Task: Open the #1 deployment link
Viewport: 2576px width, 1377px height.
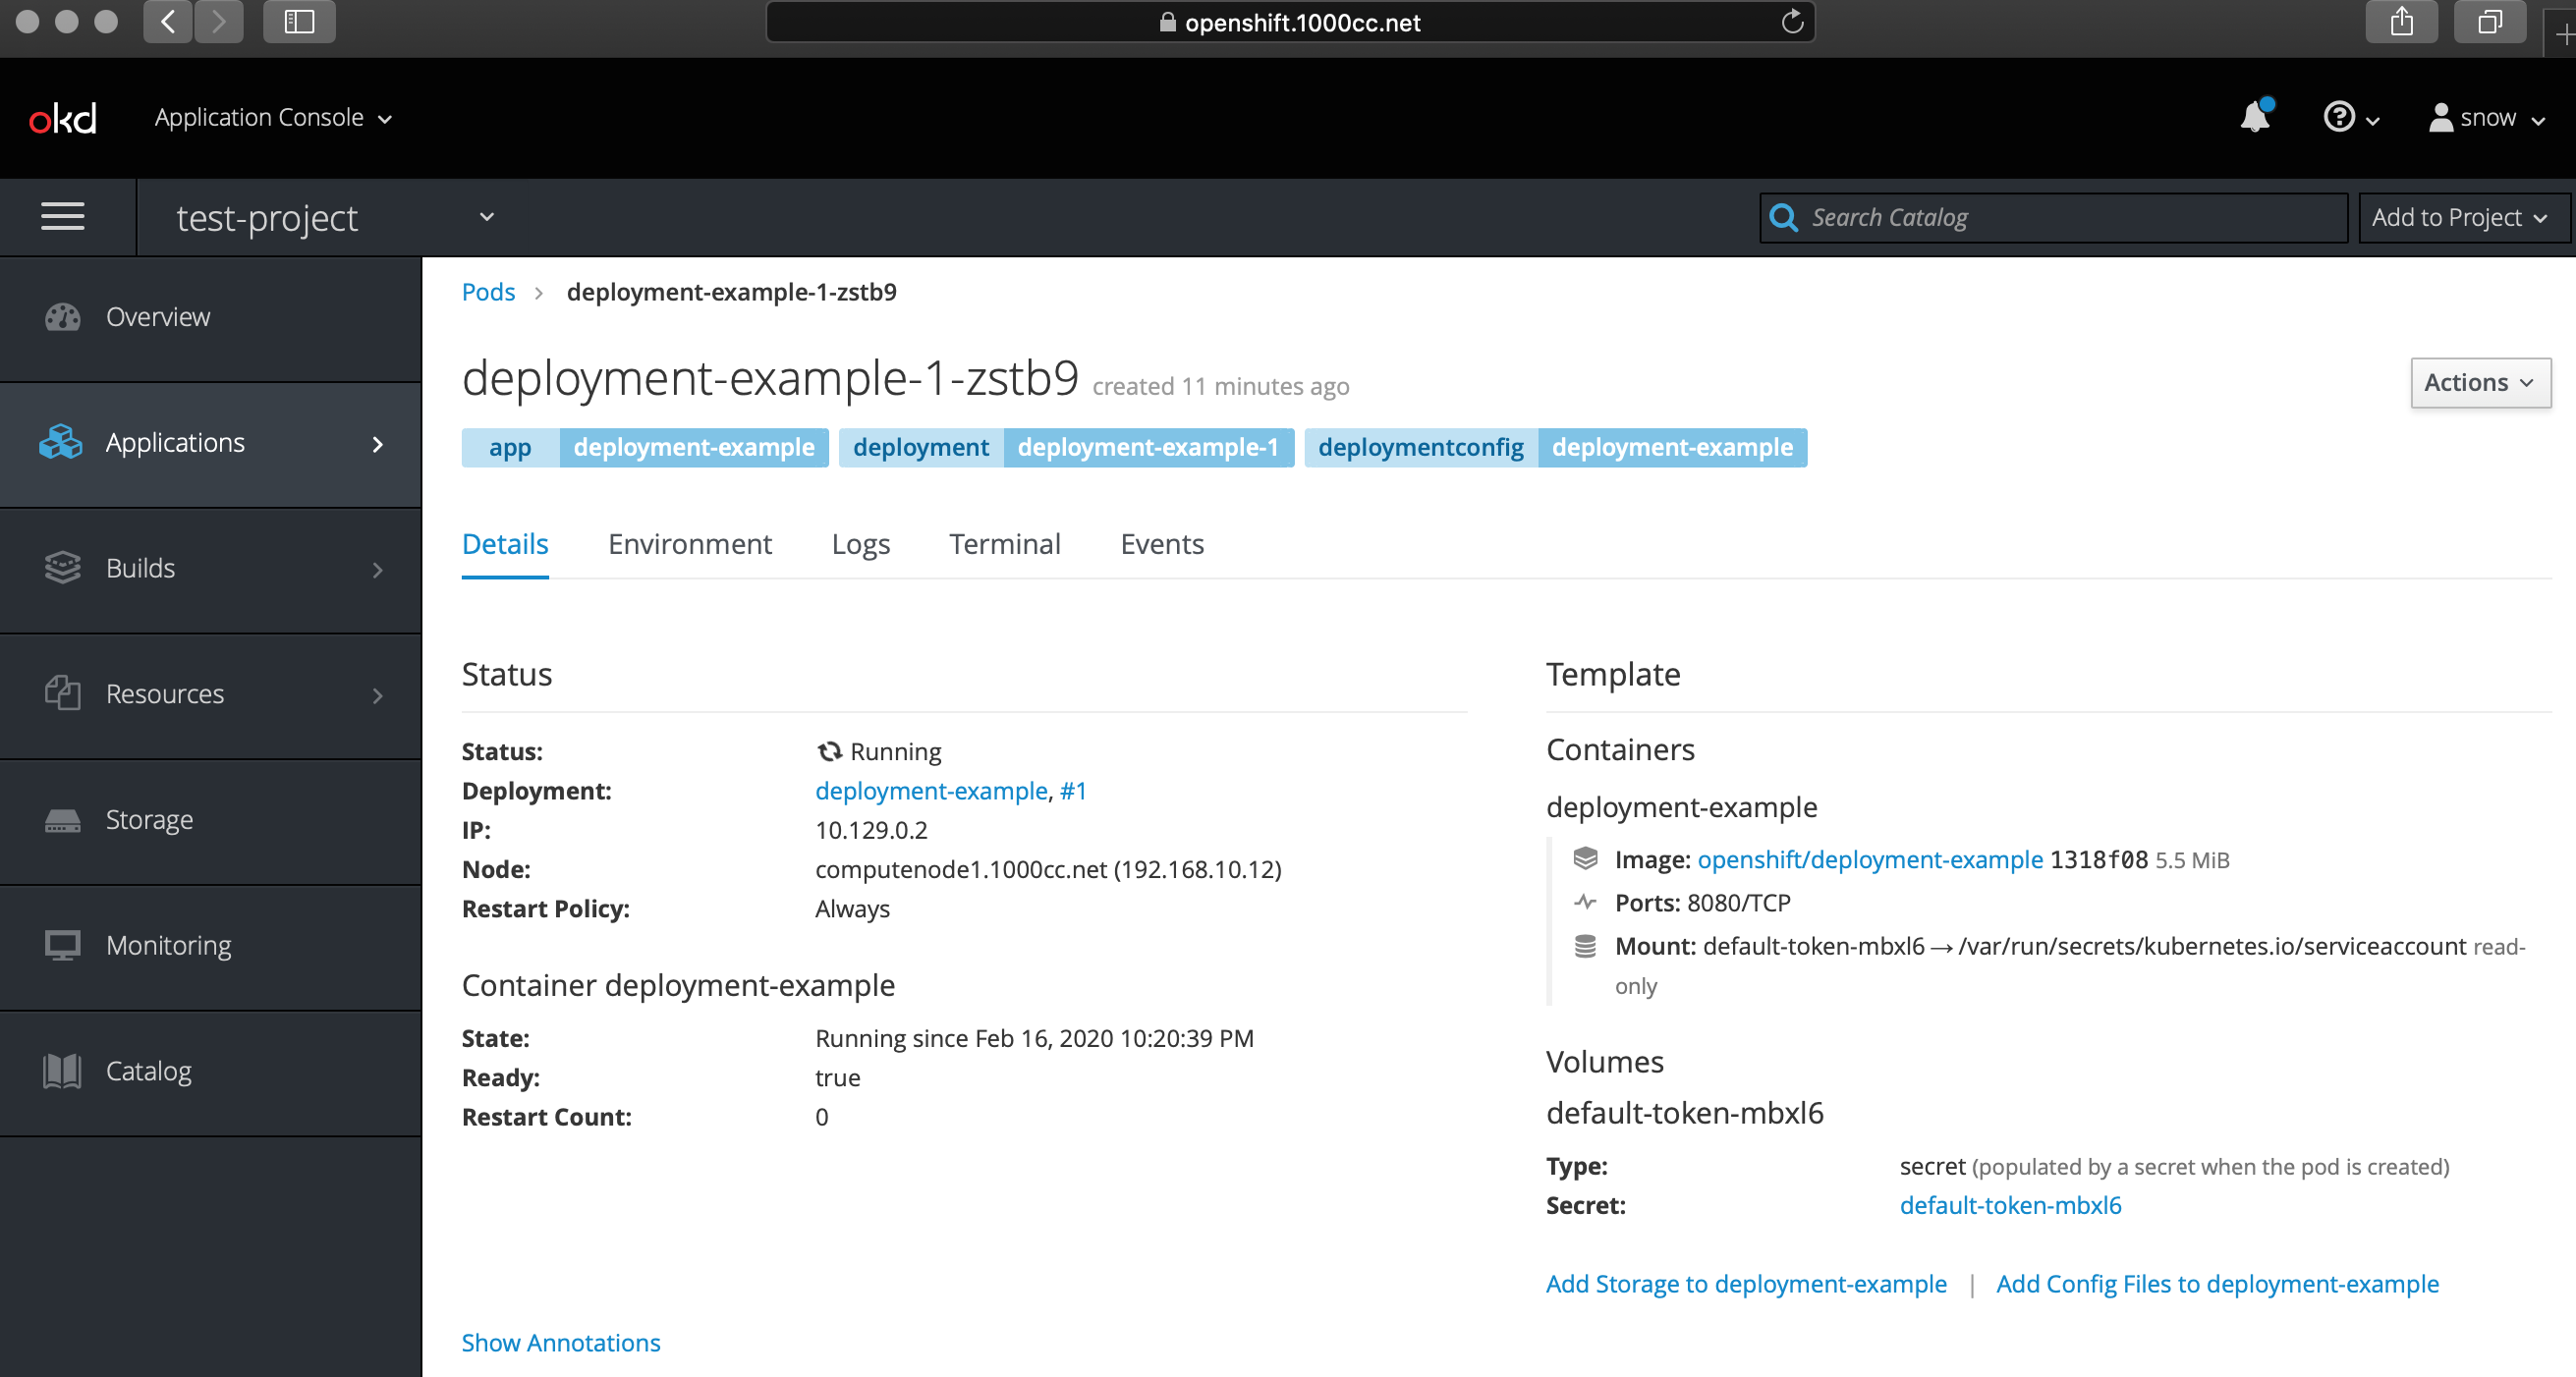Action: pyautogui.click(x=1073, y=790)
